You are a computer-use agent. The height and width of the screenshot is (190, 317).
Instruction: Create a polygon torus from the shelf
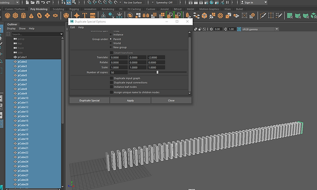pyautogui.click(x=39, y=15)
